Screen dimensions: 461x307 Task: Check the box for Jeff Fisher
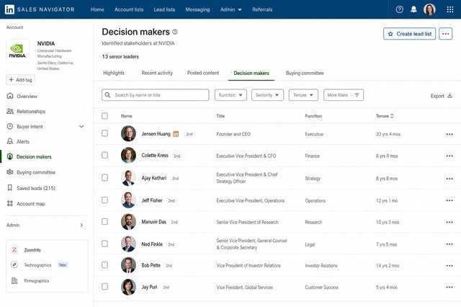coord(104,200)
